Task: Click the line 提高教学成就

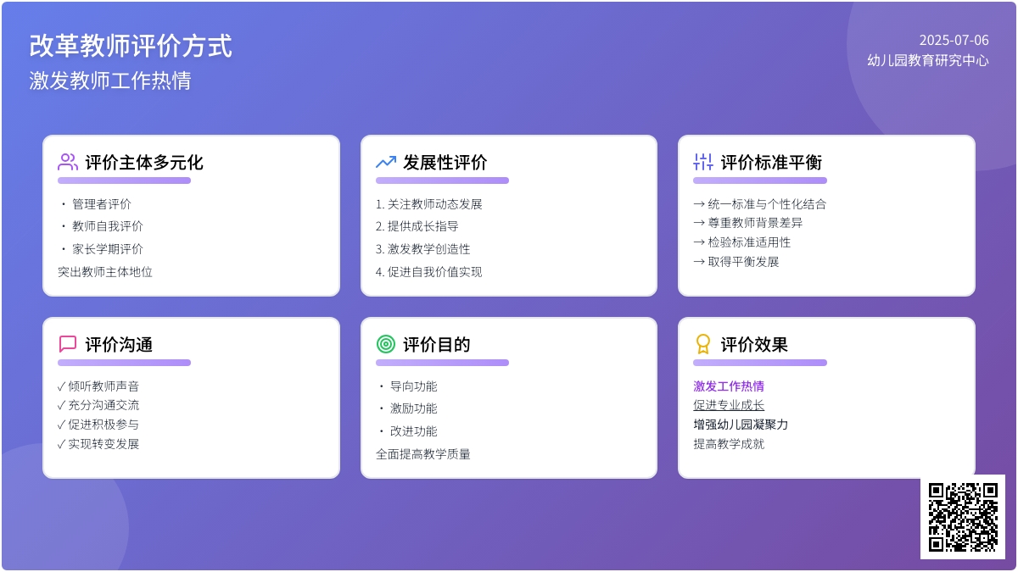Action: (x=729, y=444)
